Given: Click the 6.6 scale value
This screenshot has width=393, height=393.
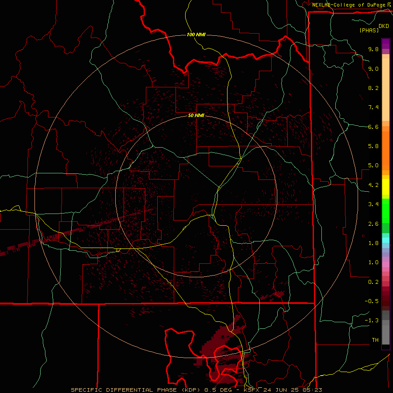Looking at the screenshot, I should (373, 127).
